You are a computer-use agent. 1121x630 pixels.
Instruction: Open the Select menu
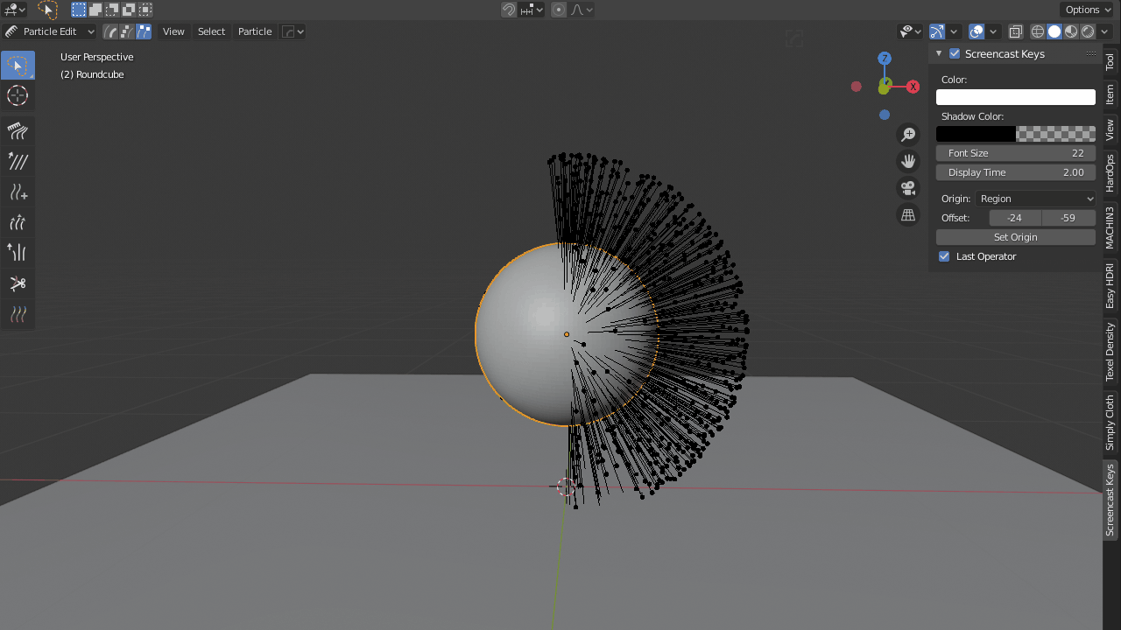tap(211, 31)
